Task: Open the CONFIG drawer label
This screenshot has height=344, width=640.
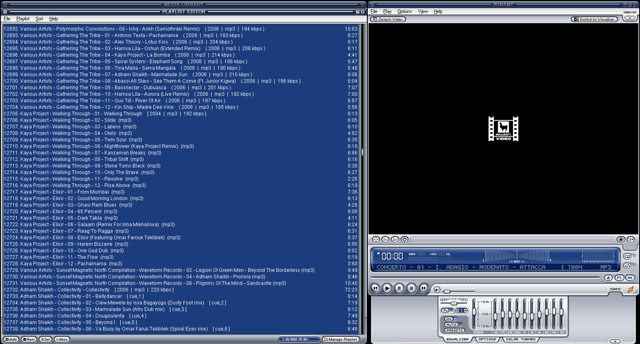Action: pos(615,289)
